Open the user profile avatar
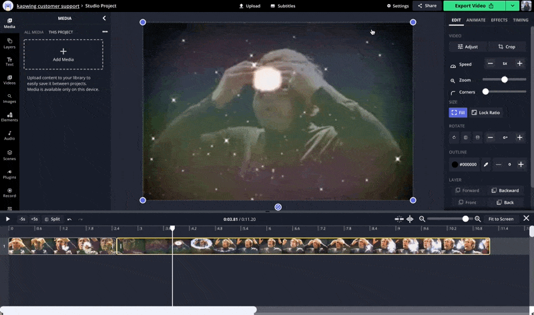 pyautogui.click(x=526, y=5)
